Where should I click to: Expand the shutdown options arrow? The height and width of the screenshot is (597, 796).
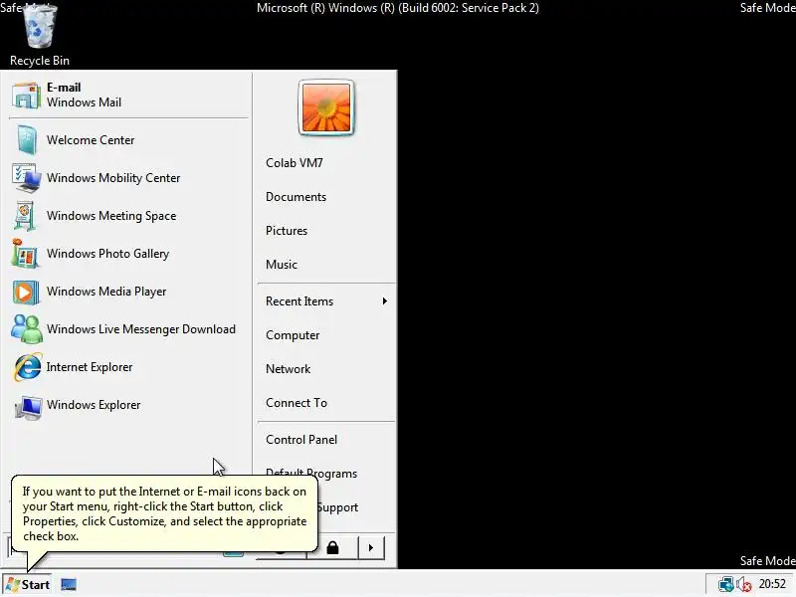[x=371, y=548]
